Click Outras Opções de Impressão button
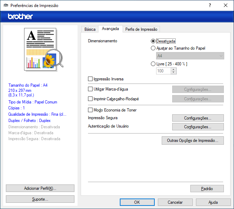Viewport: 234px width, 209px height. point(193,140)
